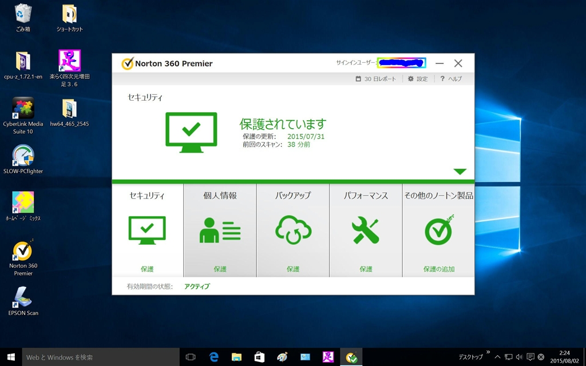Viewport: 586px width, 366px height.
Task: Select the 個人情報 tab label
Action: (x=220, y=196)
